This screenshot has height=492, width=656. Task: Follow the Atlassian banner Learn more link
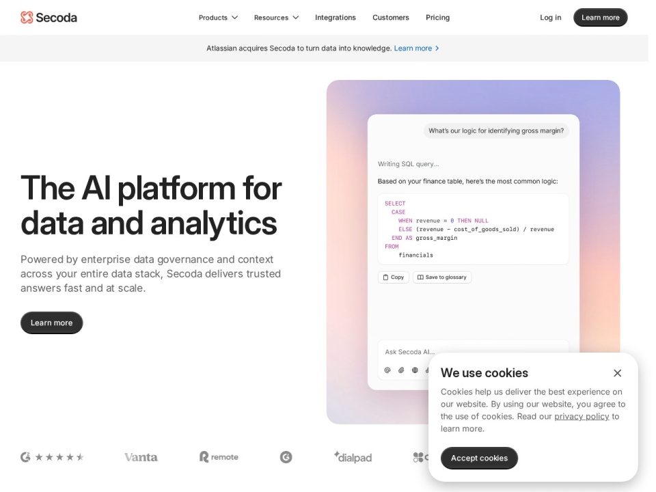pos(413,48)
